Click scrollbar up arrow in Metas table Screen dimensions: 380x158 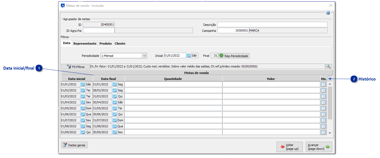330,84
